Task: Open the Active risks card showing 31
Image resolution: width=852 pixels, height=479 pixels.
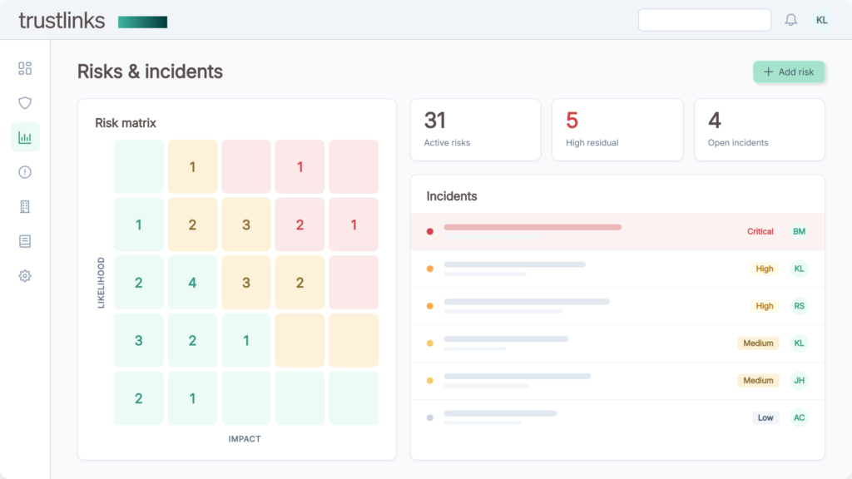Action: coord(475,130)
